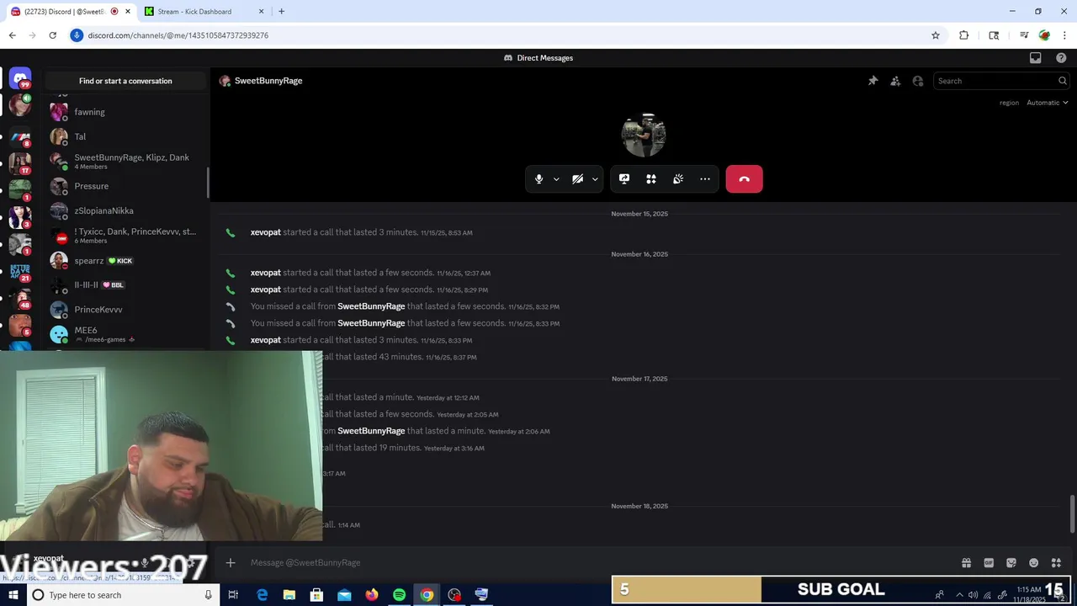Switch to Stream - Kick Dashboard tab
The image size is (1077, 606).
pos(204,12)
